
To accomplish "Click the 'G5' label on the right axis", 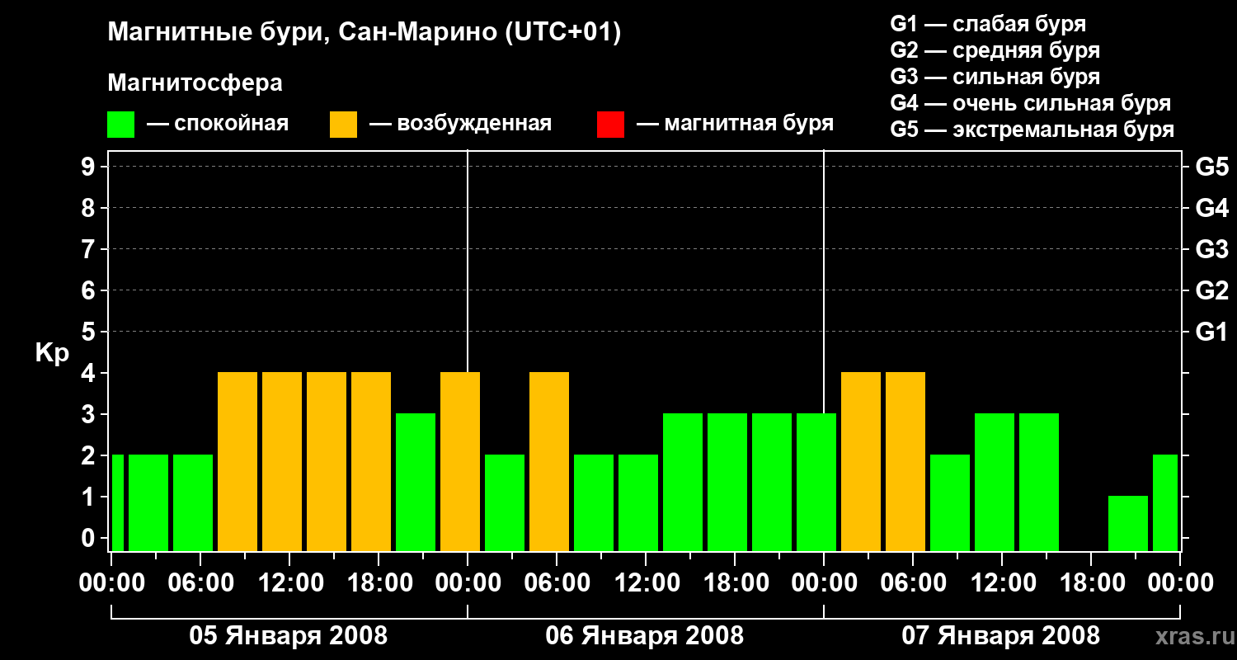I will (1211, 167).
